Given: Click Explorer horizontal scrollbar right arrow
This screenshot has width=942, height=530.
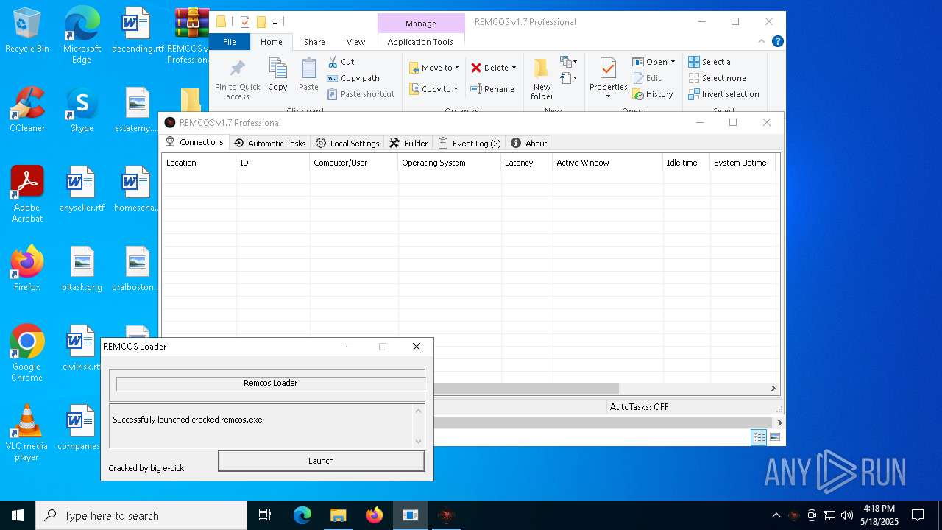Looking at the screenshot, I should pyautogui.click(x=779, y=423).
